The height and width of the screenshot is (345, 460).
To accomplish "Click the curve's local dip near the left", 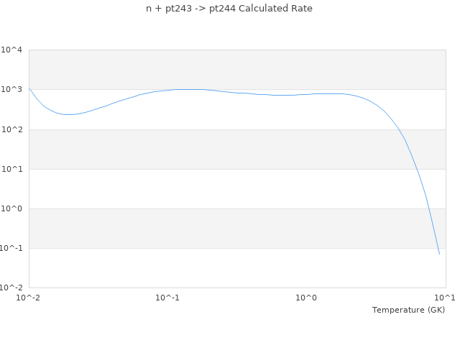I will (67, 114).
